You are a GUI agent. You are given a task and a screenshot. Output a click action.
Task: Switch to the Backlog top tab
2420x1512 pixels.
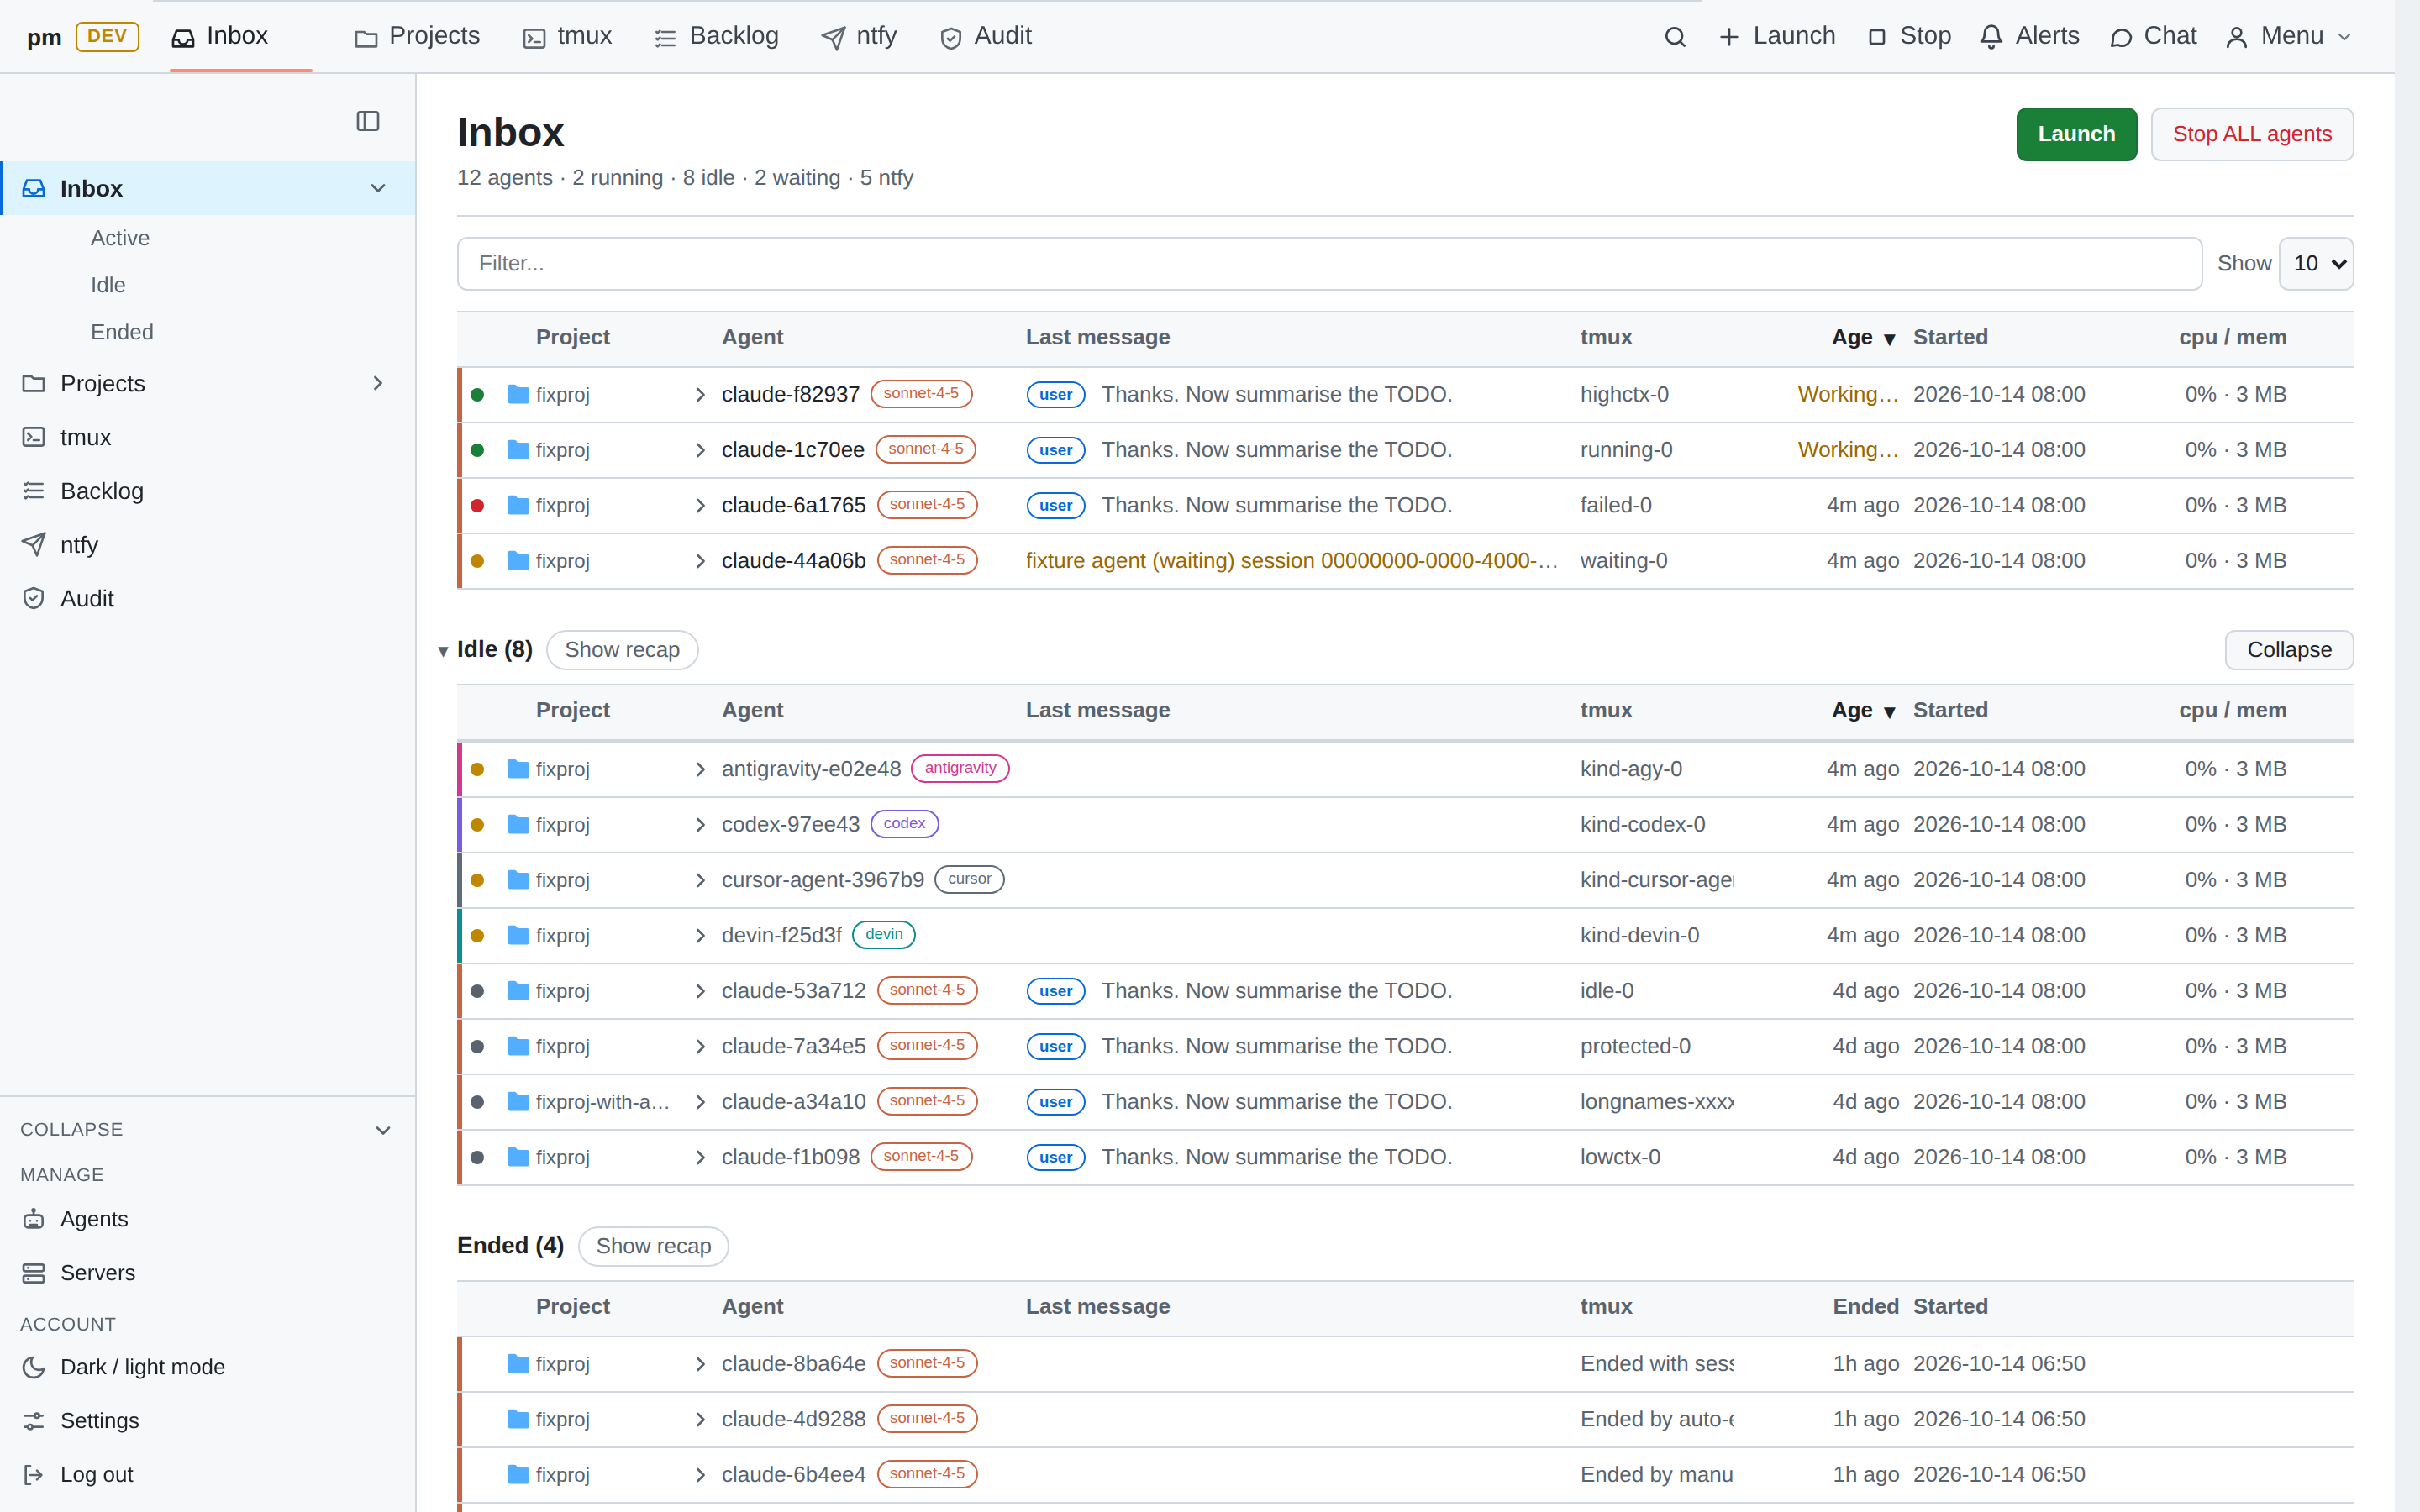[716, 37]
